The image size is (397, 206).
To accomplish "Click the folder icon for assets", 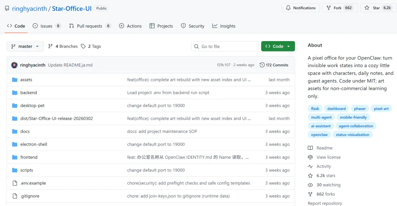I will tap(15, 80).
